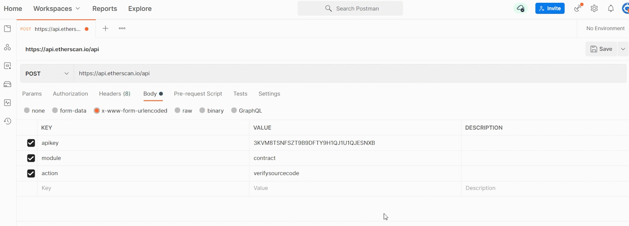This screenshot has width=629, height=226.
Task: Uncheck the apikey row checkbox
Action: [x=31, y=143]
